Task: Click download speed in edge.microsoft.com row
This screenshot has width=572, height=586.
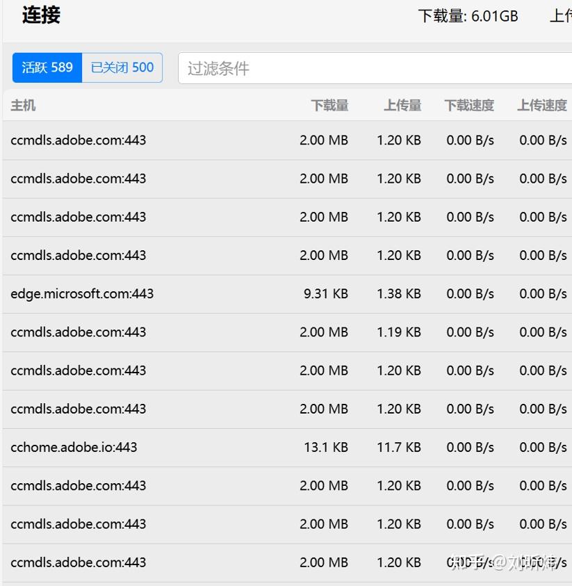Action: coord(470,294)
